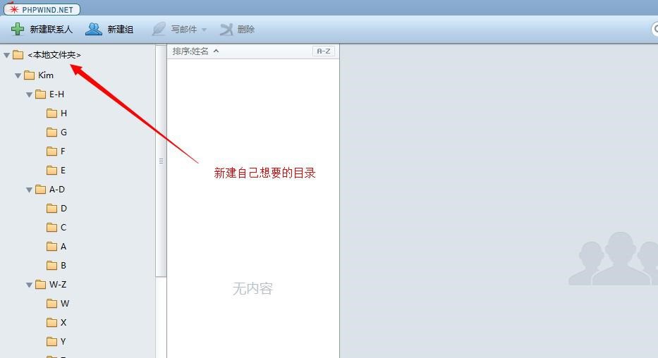658x358 pixels.
Task: Click the Write Mail pen icon
Action: (x=159, y=29)
